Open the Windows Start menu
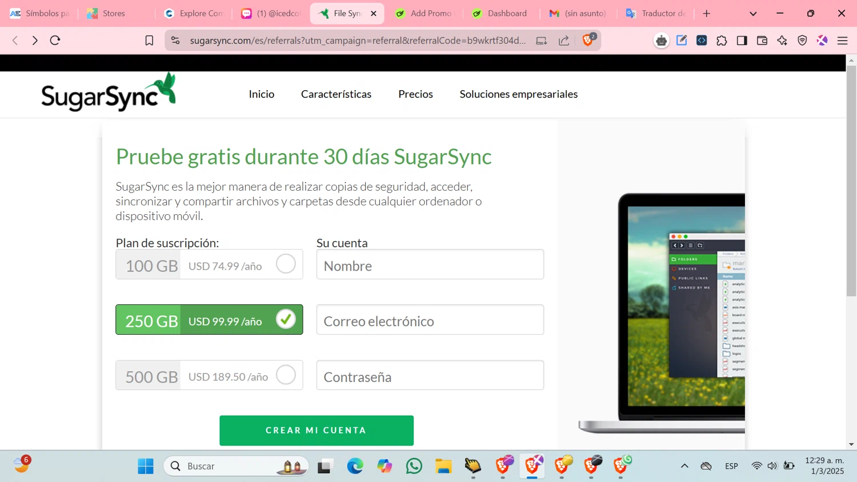 (146, 466)
